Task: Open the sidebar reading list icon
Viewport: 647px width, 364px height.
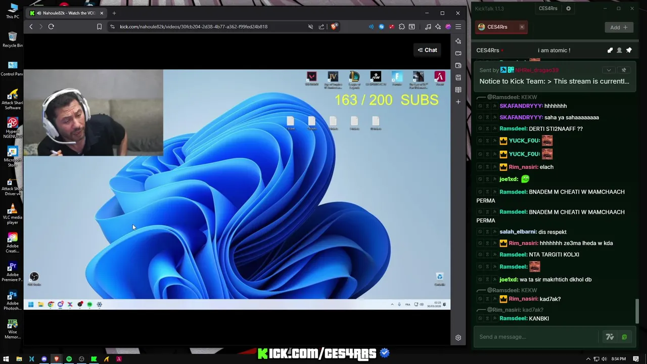Action: (x=458, y=89)
